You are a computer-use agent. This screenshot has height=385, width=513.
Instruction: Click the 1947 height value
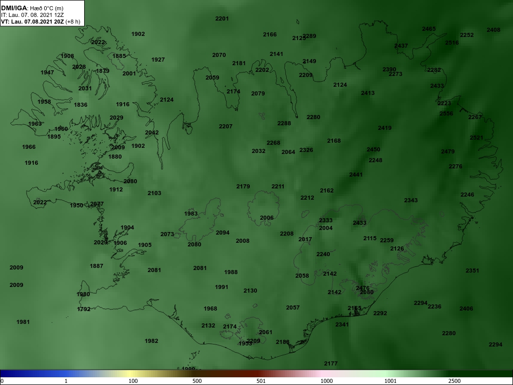tap(47, 72)
